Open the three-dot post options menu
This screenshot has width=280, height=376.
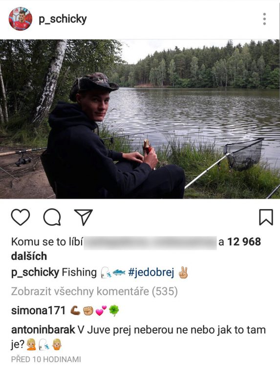264,19
